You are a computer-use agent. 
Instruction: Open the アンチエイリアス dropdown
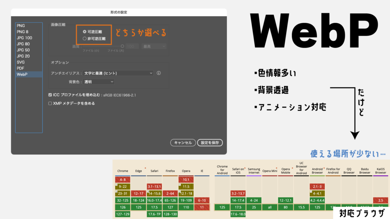pyautogui.click(x=118, y=73)
